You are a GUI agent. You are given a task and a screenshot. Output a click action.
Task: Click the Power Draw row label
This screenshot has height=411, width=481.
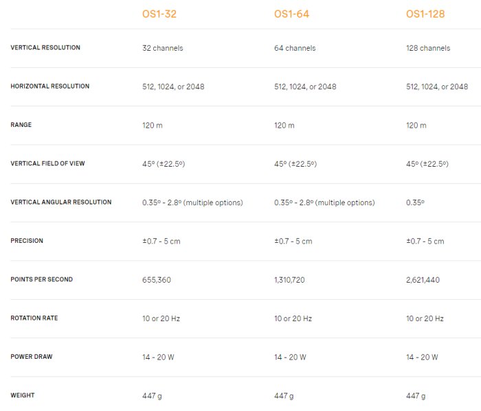pos(32,357)
